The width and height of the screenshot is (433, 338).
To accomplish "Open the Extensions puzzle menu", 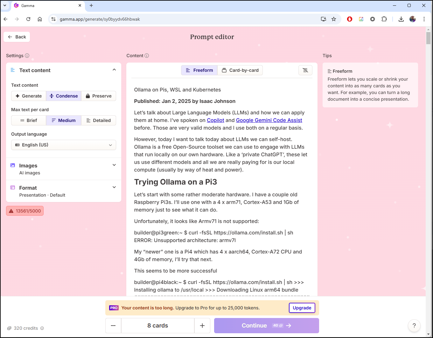I will pos(384,19).
